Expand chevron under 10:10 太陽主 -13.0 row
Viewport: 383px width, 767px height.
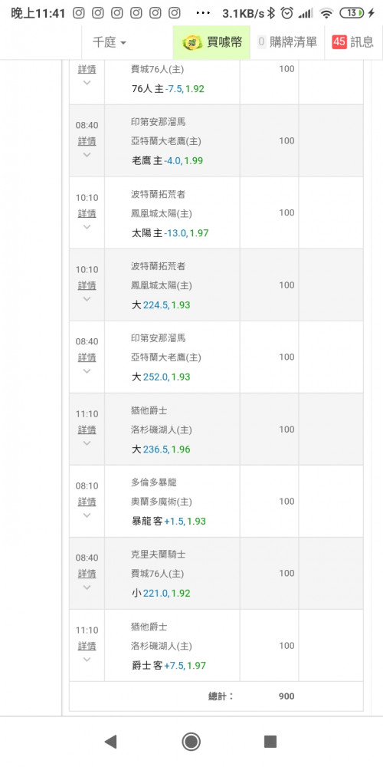click(x=87, y=227)
